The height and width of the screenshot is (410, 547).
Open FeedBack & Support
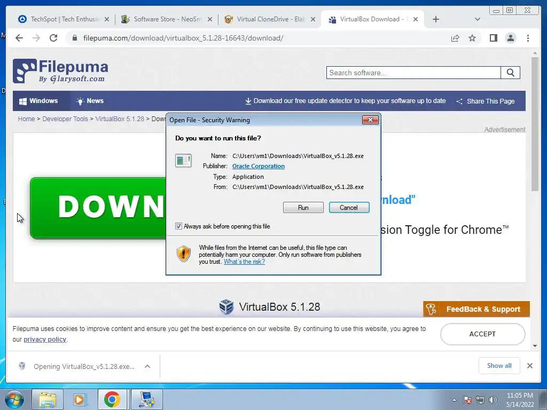click(x=476, y=309)
